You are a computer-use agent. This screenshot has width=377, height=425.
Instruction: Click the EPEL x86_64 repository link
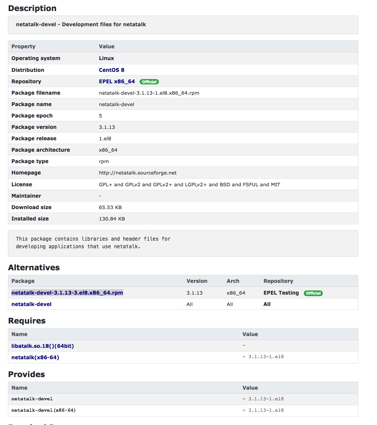click(x=117, y=81)
